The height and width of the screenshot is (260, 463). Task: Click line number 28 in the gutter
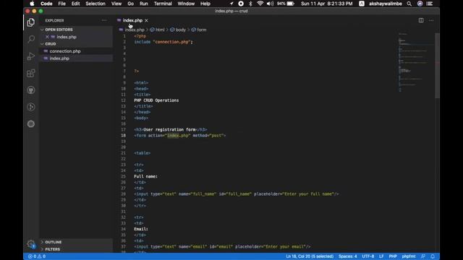123,194
